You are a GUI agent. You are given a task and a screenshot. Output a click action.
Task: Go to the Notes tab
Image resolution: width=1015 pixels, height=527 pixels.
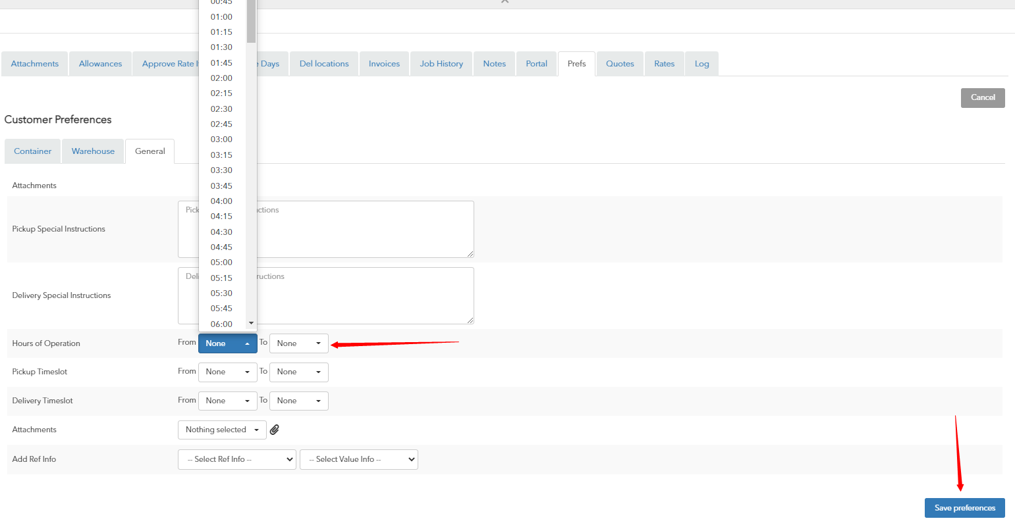coord(495,64)
